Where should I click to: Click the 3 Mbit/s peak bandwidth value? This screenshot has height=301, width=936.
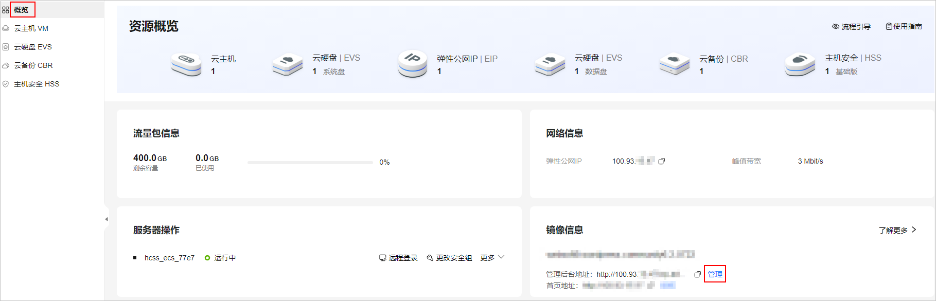(x=810, y=161)
